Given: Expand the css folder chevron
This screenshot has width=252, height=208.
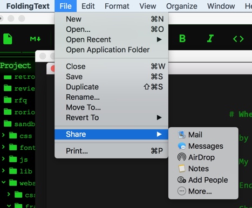Looking at the screenshot, I should point(3,135).
